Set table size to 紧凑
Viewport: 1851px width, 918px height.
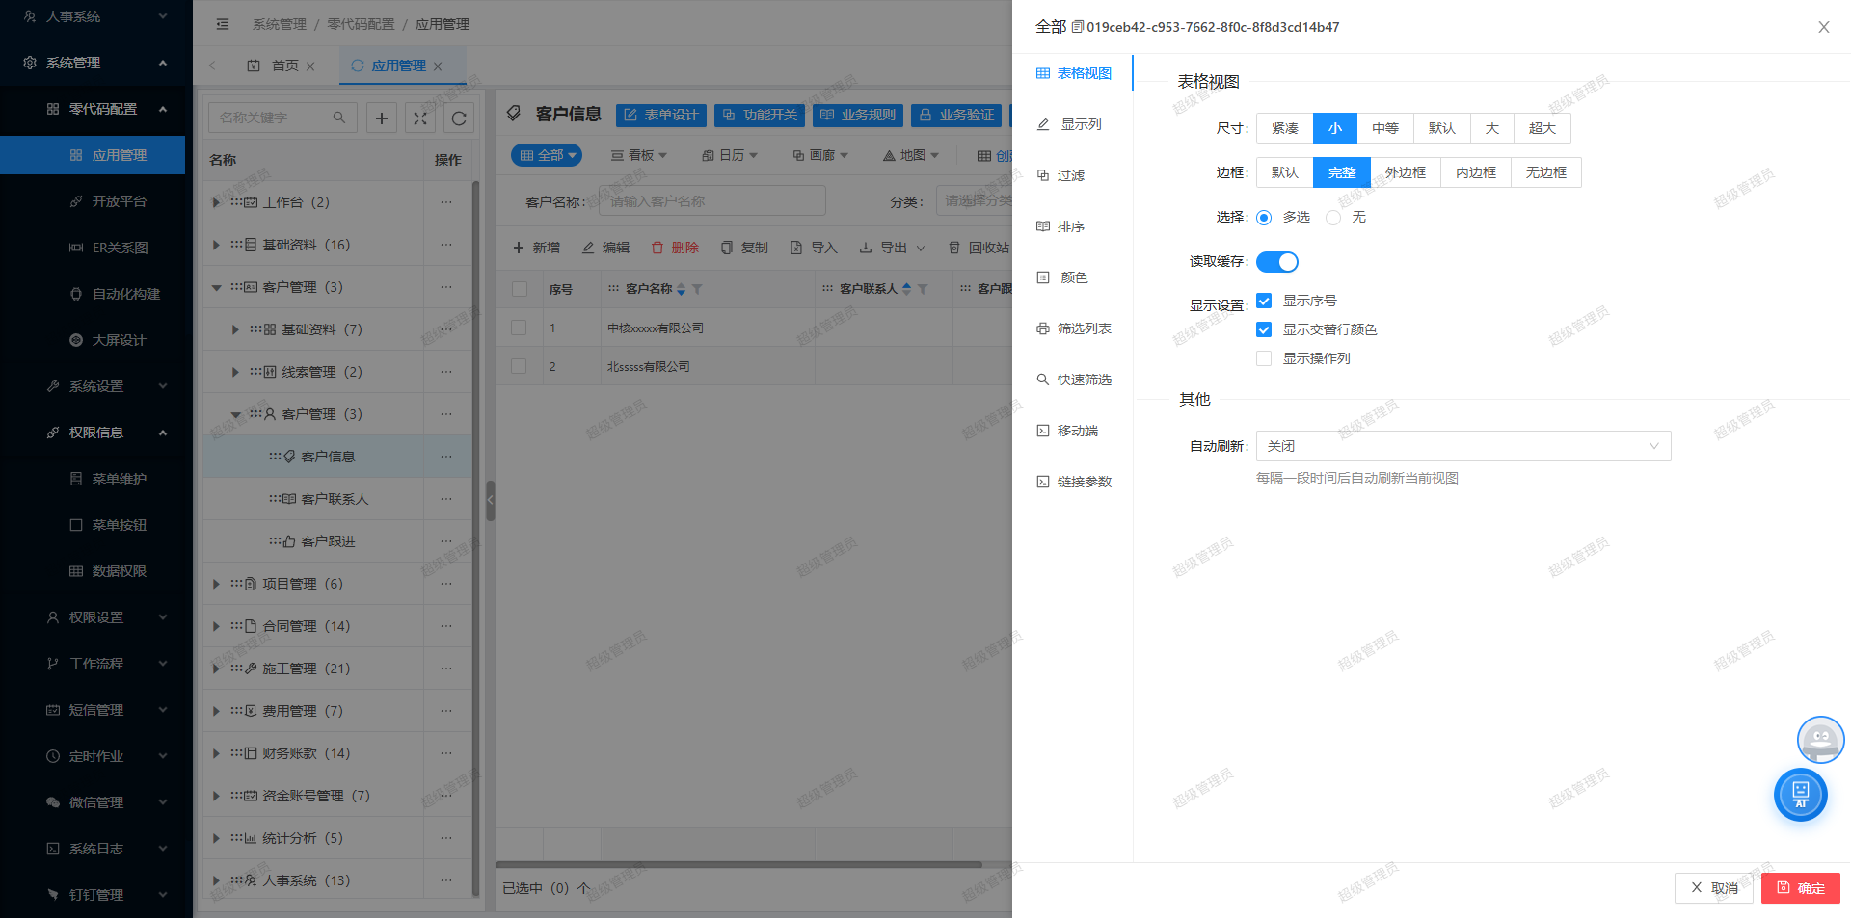(x=1285, y=128)
